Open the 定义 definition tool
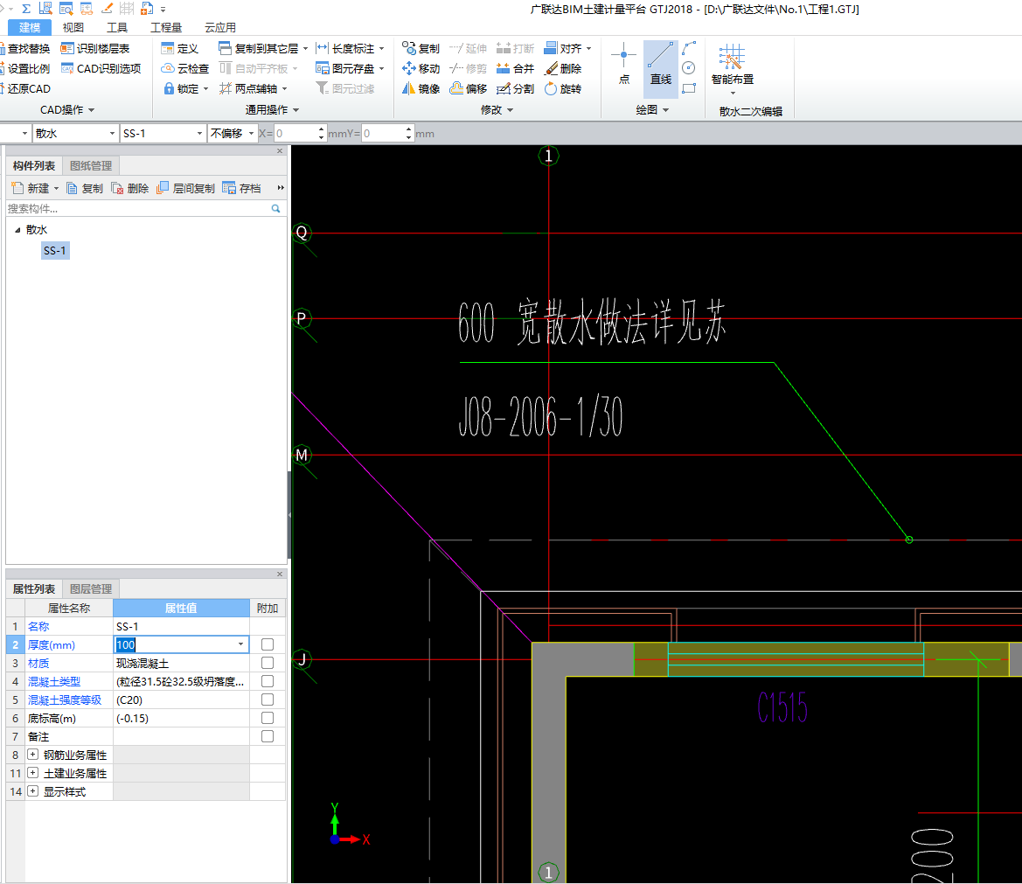 pos(179,48)
